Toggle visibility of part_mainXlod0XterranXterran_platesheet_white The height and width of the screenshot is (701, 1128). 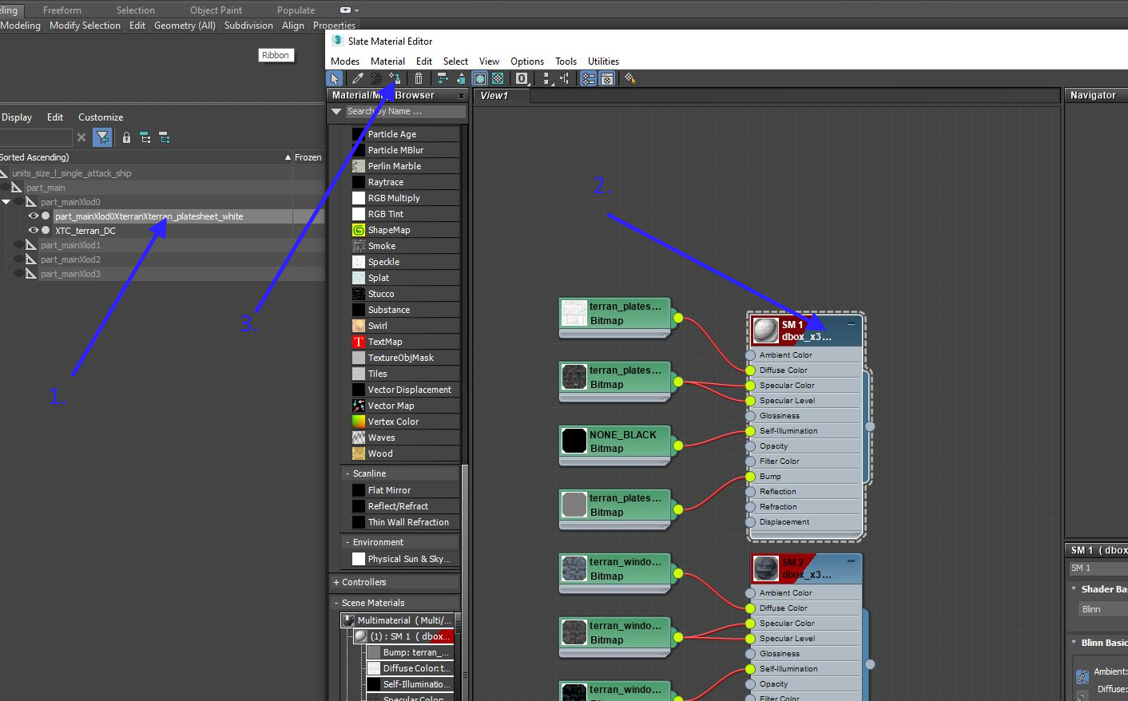[34, 216]
